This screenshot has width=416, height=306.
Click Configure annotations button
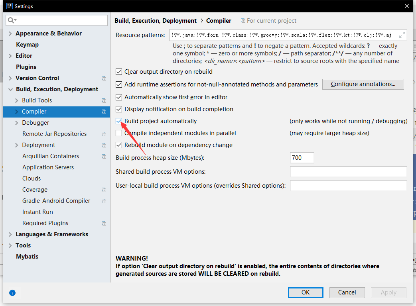363,84
